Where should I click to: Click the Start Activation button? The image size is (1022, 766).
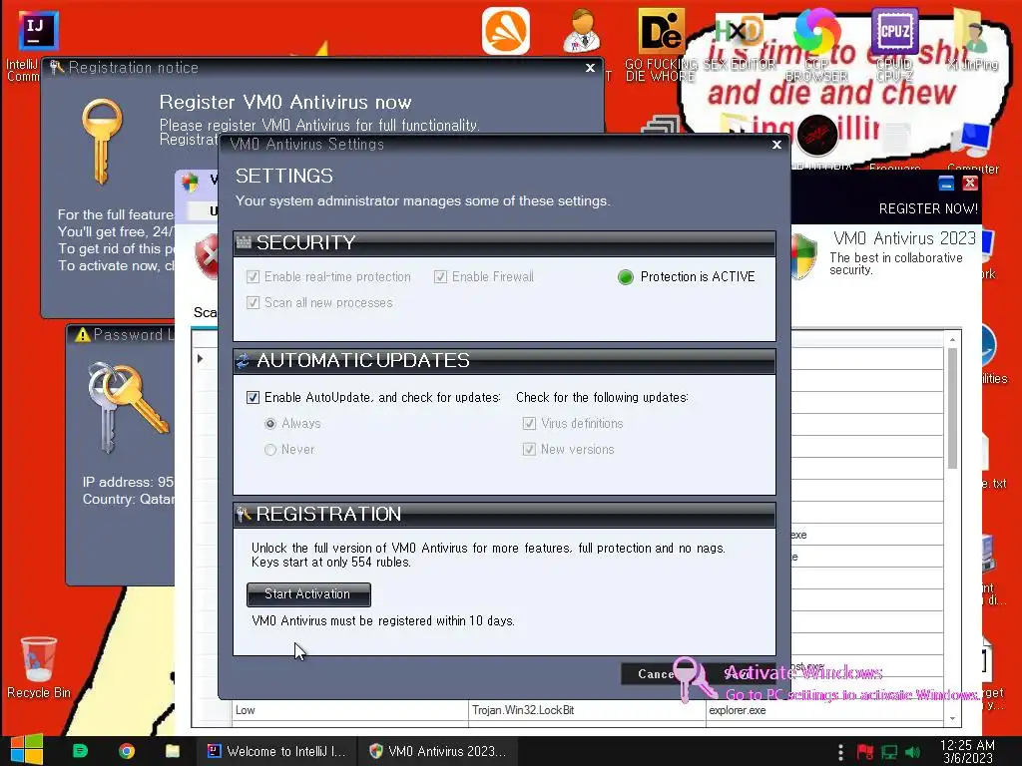point(308,594)
